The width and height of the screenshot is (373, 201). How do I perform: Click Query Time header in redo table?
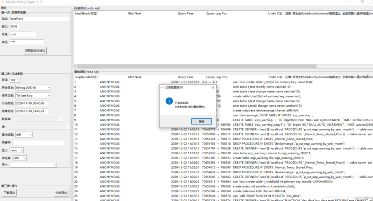[x=185, y=77]
